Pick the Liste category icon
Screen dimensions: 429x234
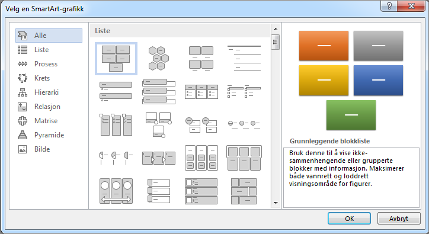[23, 50]
